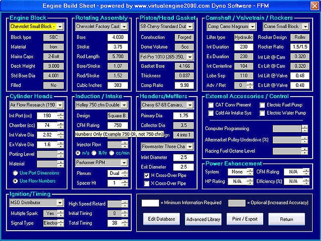Click the Int Duration field
The width and height of the screenshot is (321, 241).
(x=243, y=47)
